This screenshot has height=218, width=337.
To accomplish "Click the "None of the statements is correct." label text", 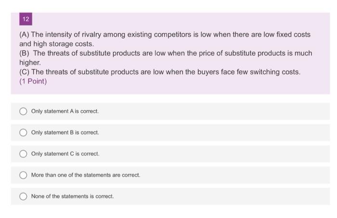I will click(x=73, y=196).
